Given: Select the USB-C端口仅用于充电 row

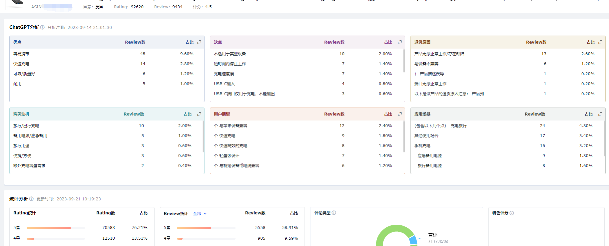Looking at the screenshot, I should click(306, 94).
